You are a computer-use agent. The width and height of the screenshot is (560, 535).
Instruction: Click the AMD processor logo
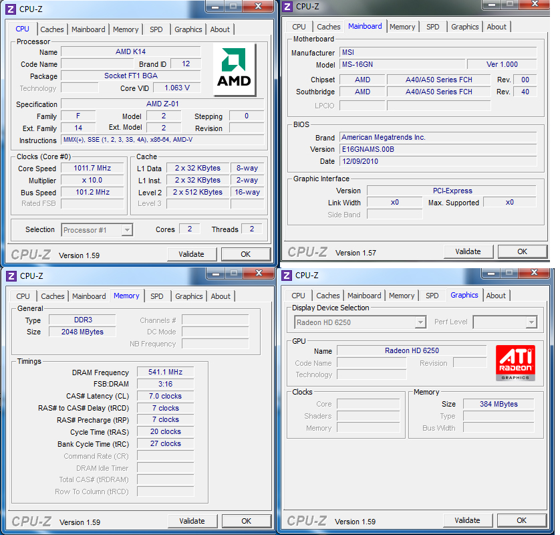pos(235,70)
